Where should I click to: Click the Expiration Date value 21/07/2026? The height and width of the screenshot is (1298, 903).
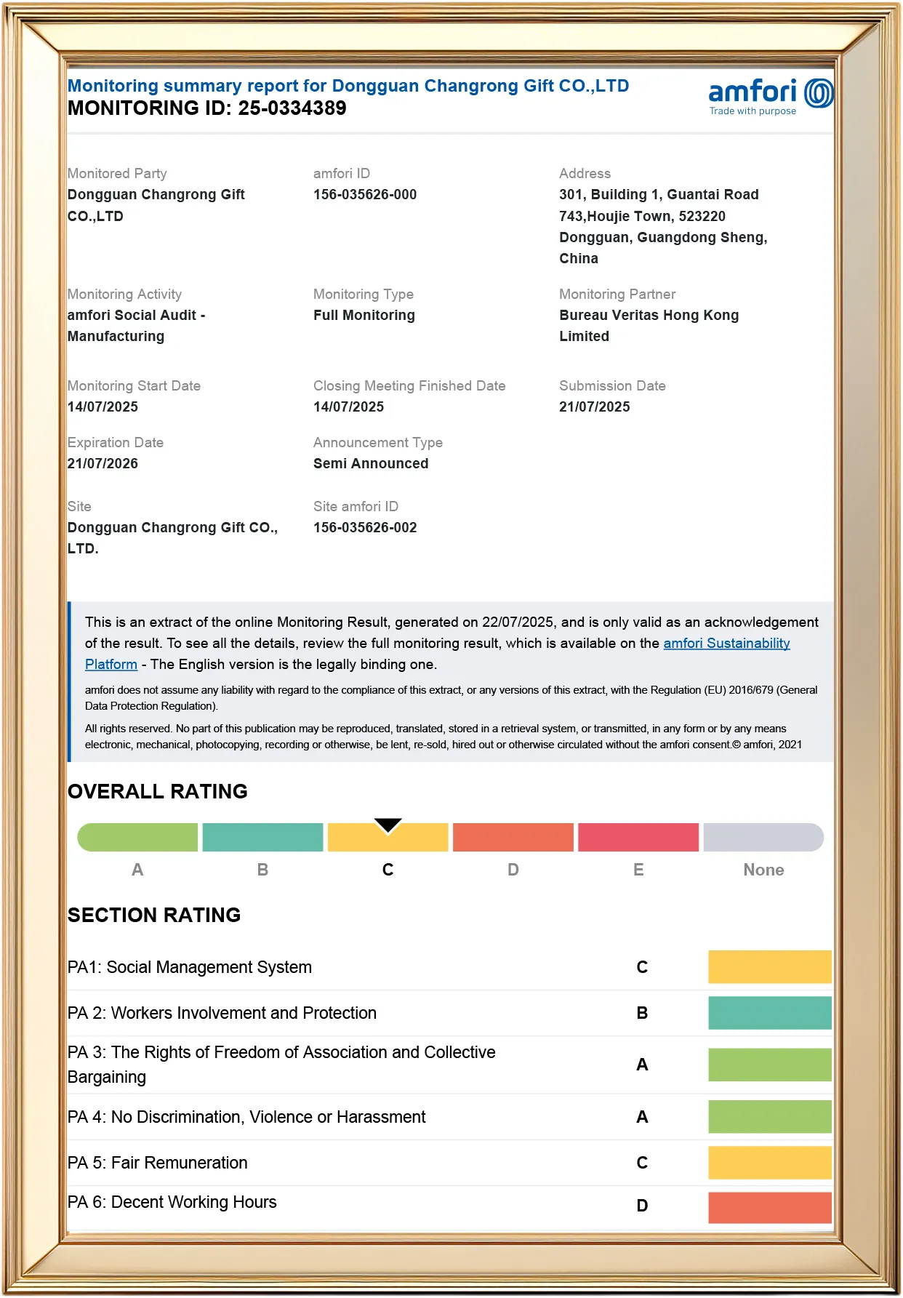103,464
